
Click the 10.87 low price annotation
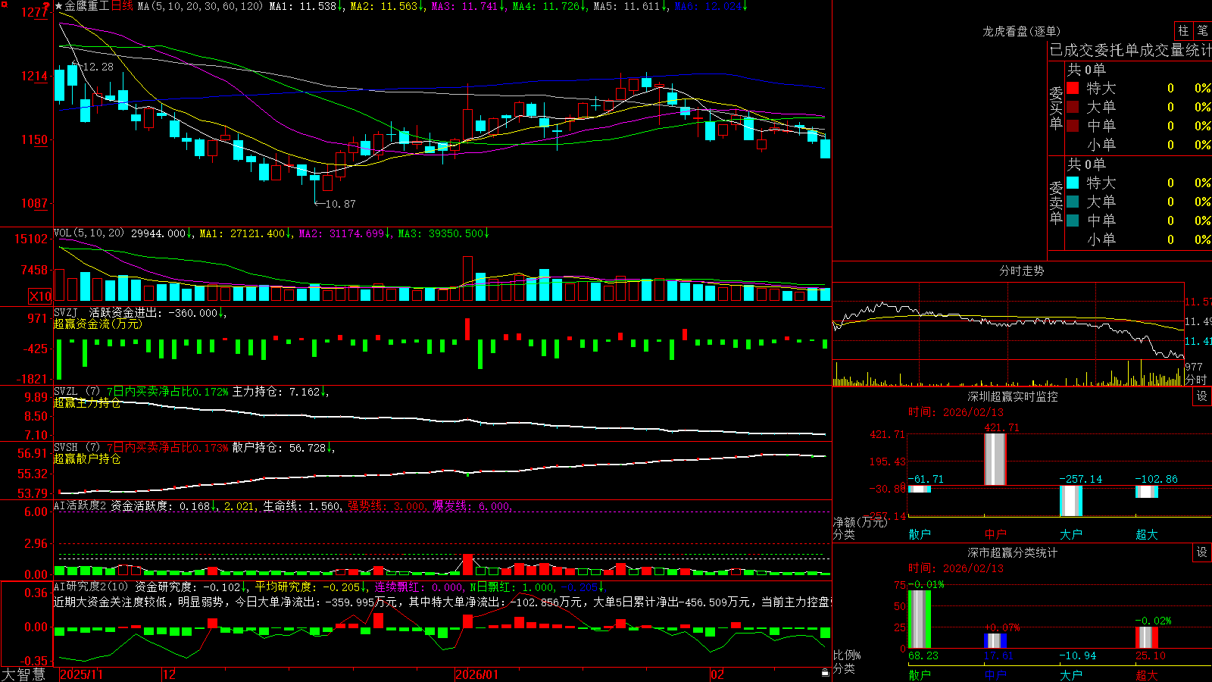pos(340,204)
